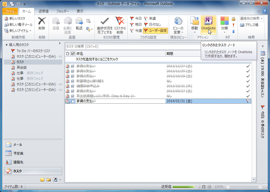Open the Address Book (アドレス帳)
Image resolution: width=270 pixels, height=192 pixels.
(249, 25)
